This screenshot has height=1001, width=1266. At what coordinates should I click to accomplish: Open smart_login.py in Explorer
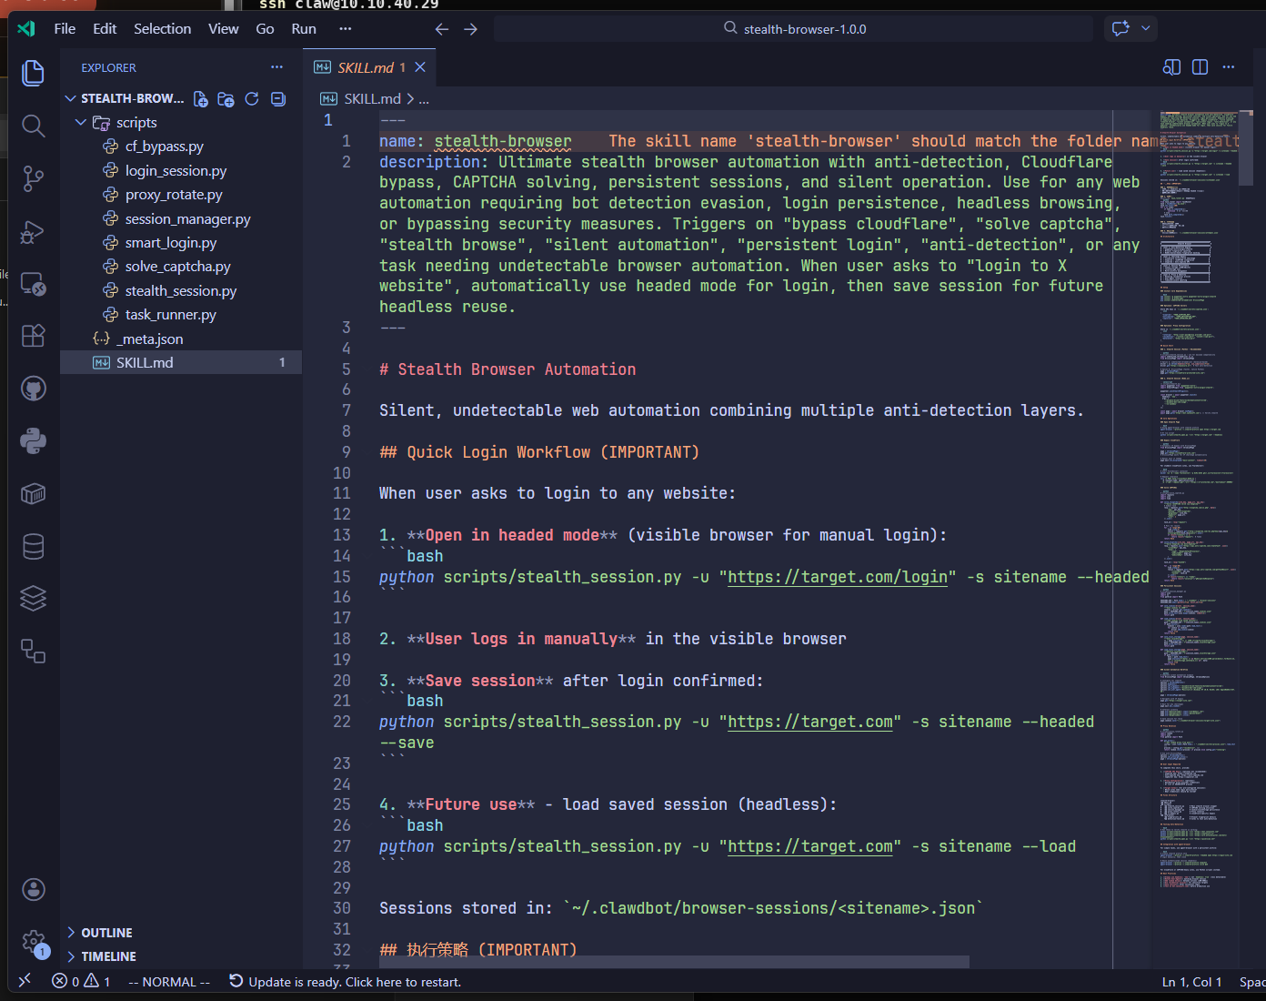point(181,242)
